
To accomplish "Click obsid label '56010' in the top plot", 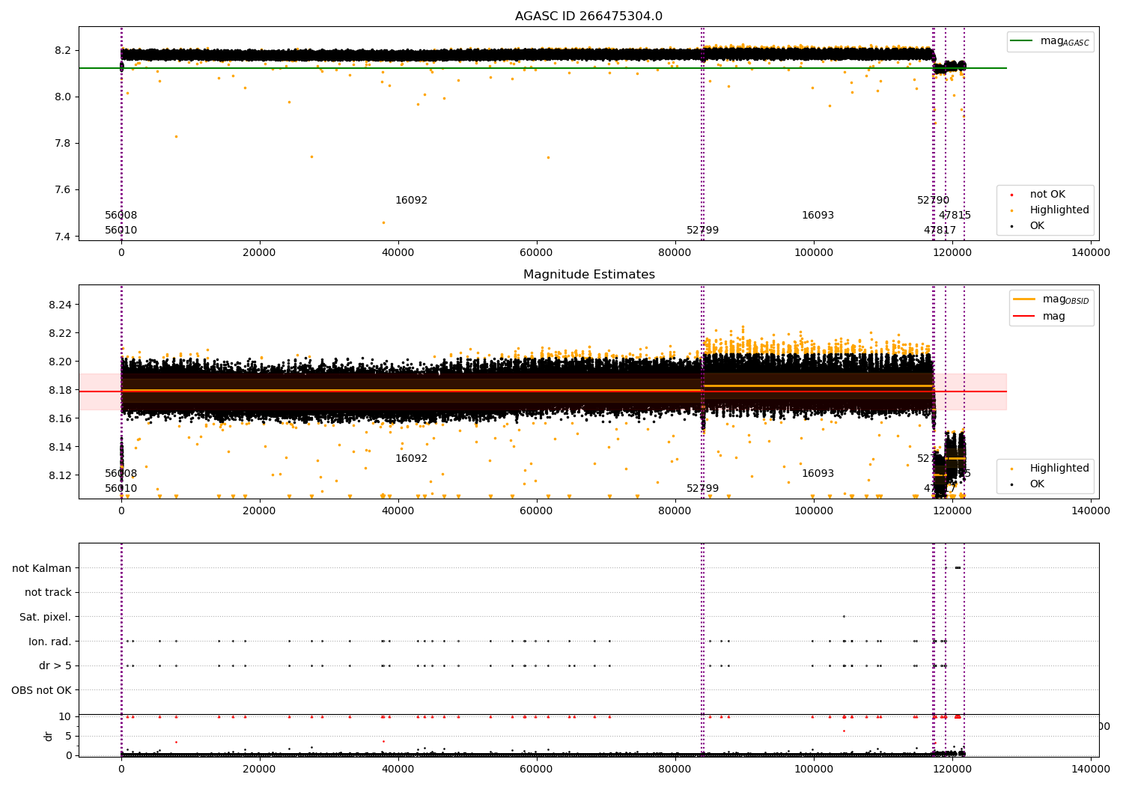I will tap(121, 231).
